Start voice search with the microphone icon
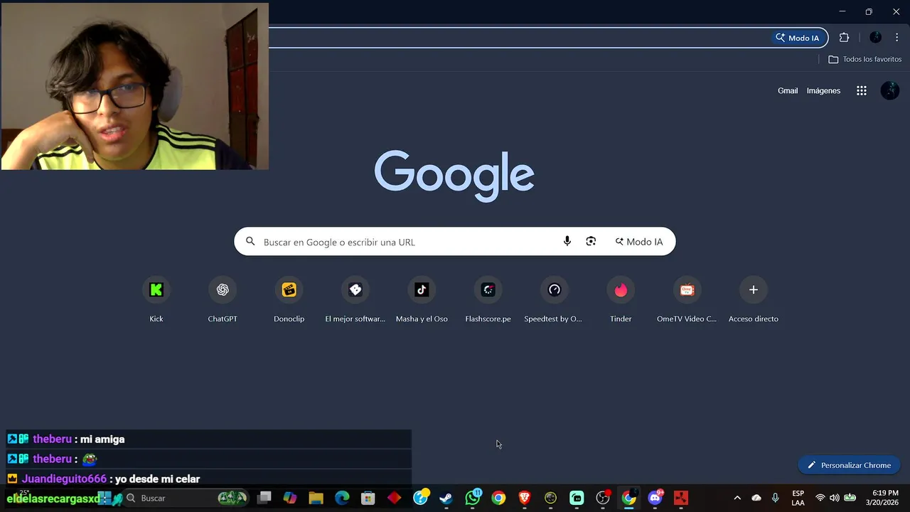910x512 pixels. pos(567,242)
